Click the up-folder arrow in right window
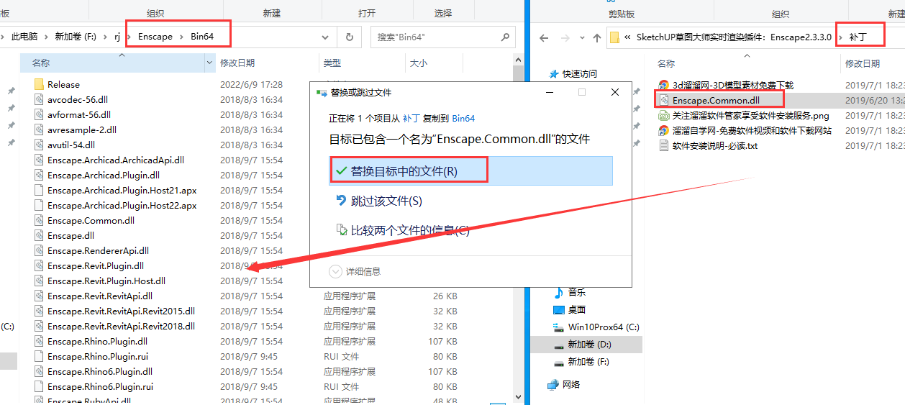This screenshot has width=905, height=405. (x=596, y=37)
